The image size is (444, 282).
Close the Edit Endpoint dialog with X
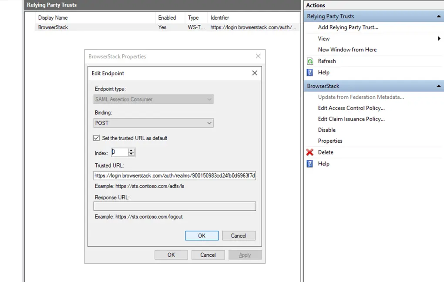pos(255,73)
